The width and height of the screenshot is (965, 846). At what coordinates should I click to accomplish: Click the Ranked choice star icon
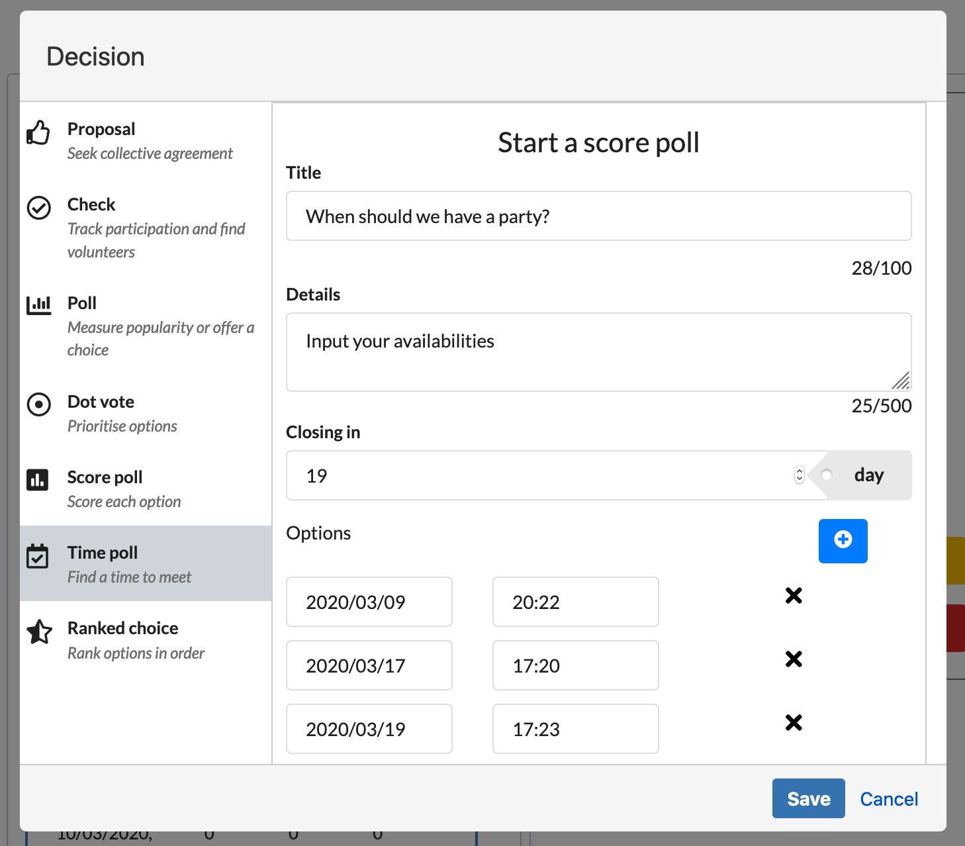click(39, 632)
